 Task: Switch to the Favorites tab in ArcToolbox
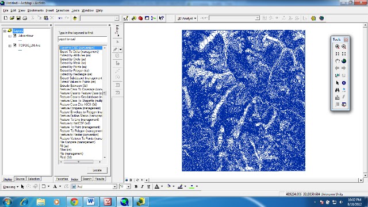point(62,179)
